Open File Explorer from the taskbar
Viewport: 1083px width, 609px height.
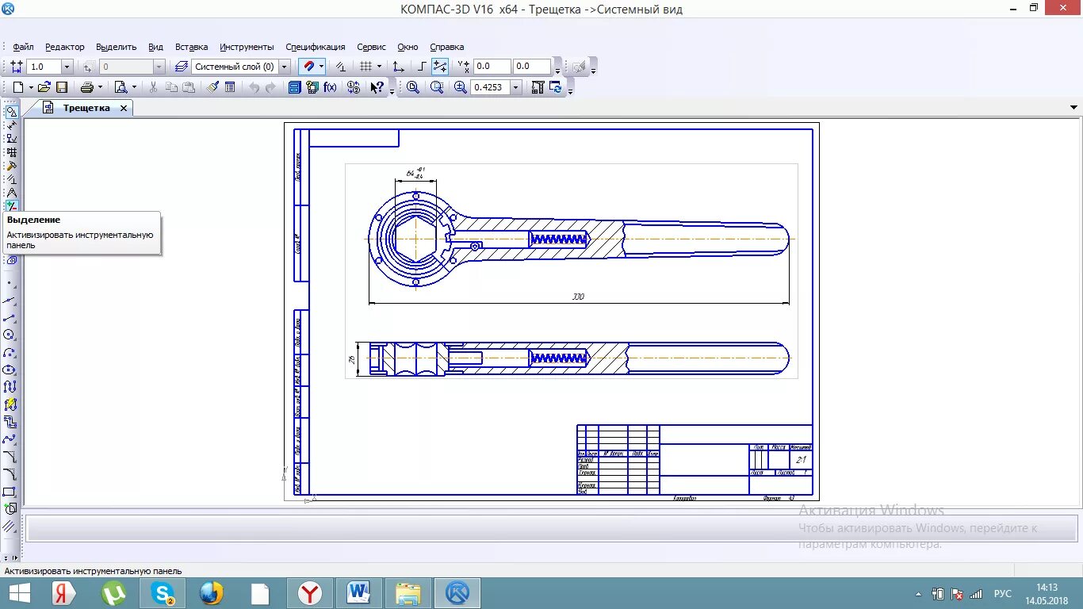click(408, 593)
